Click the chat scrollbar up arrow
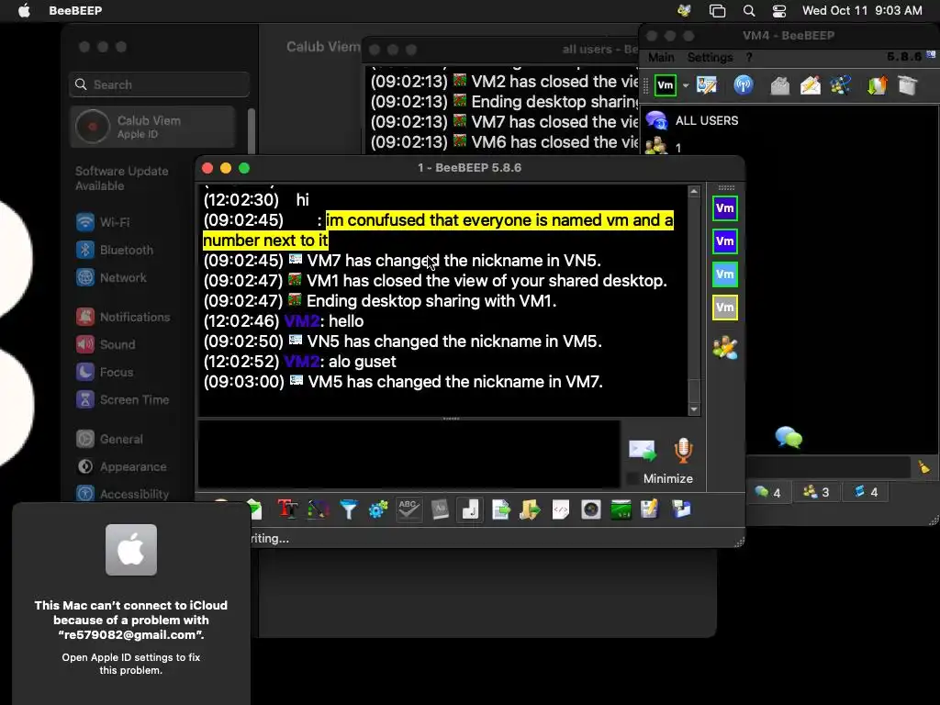The height and width of the screenshot is (705, 940). tap(694, 192)
